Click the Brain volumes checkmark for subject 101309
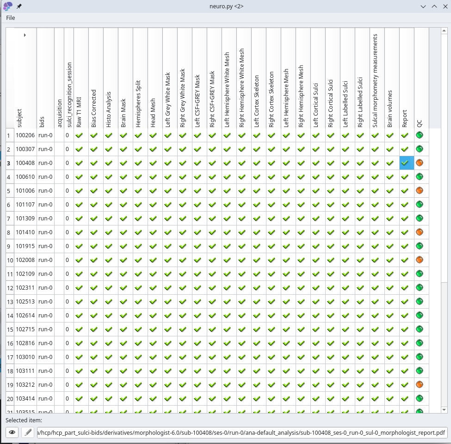This screenshot has height=444, width=451. pyautogui.click(x=390, y=218)
